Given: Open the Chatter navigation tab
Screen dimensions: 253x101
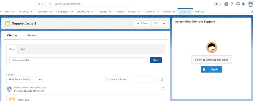Looking at the screenshot, I should [x=120, y=12].
